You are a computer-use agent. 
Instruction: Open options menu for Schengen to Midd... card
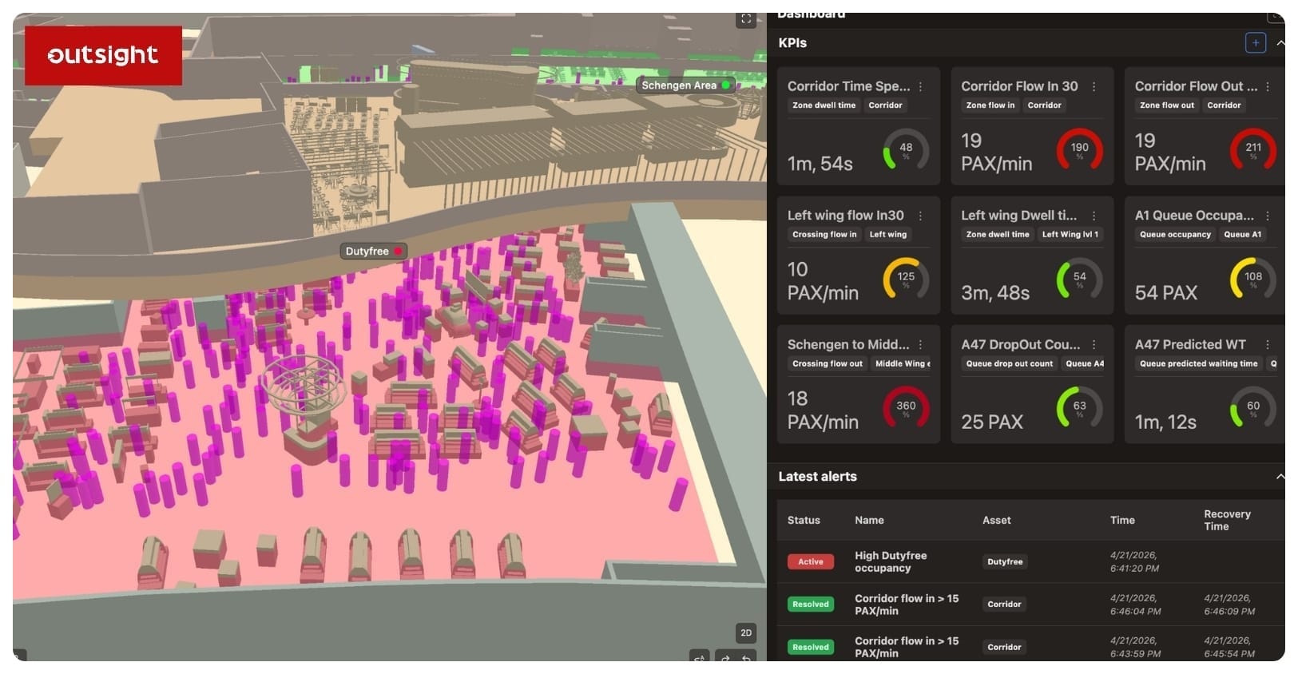coord(920,345)
